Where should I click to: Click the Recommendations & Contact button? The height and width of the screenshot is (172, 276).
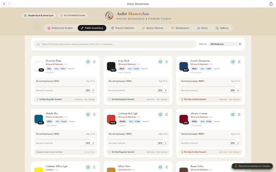pos(252,166)
